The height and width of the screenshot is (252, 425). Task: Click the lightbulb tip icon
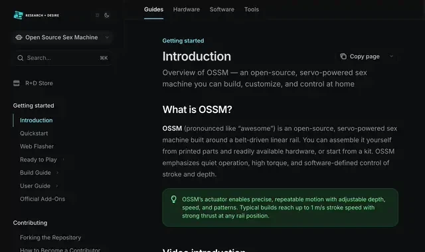174,199
